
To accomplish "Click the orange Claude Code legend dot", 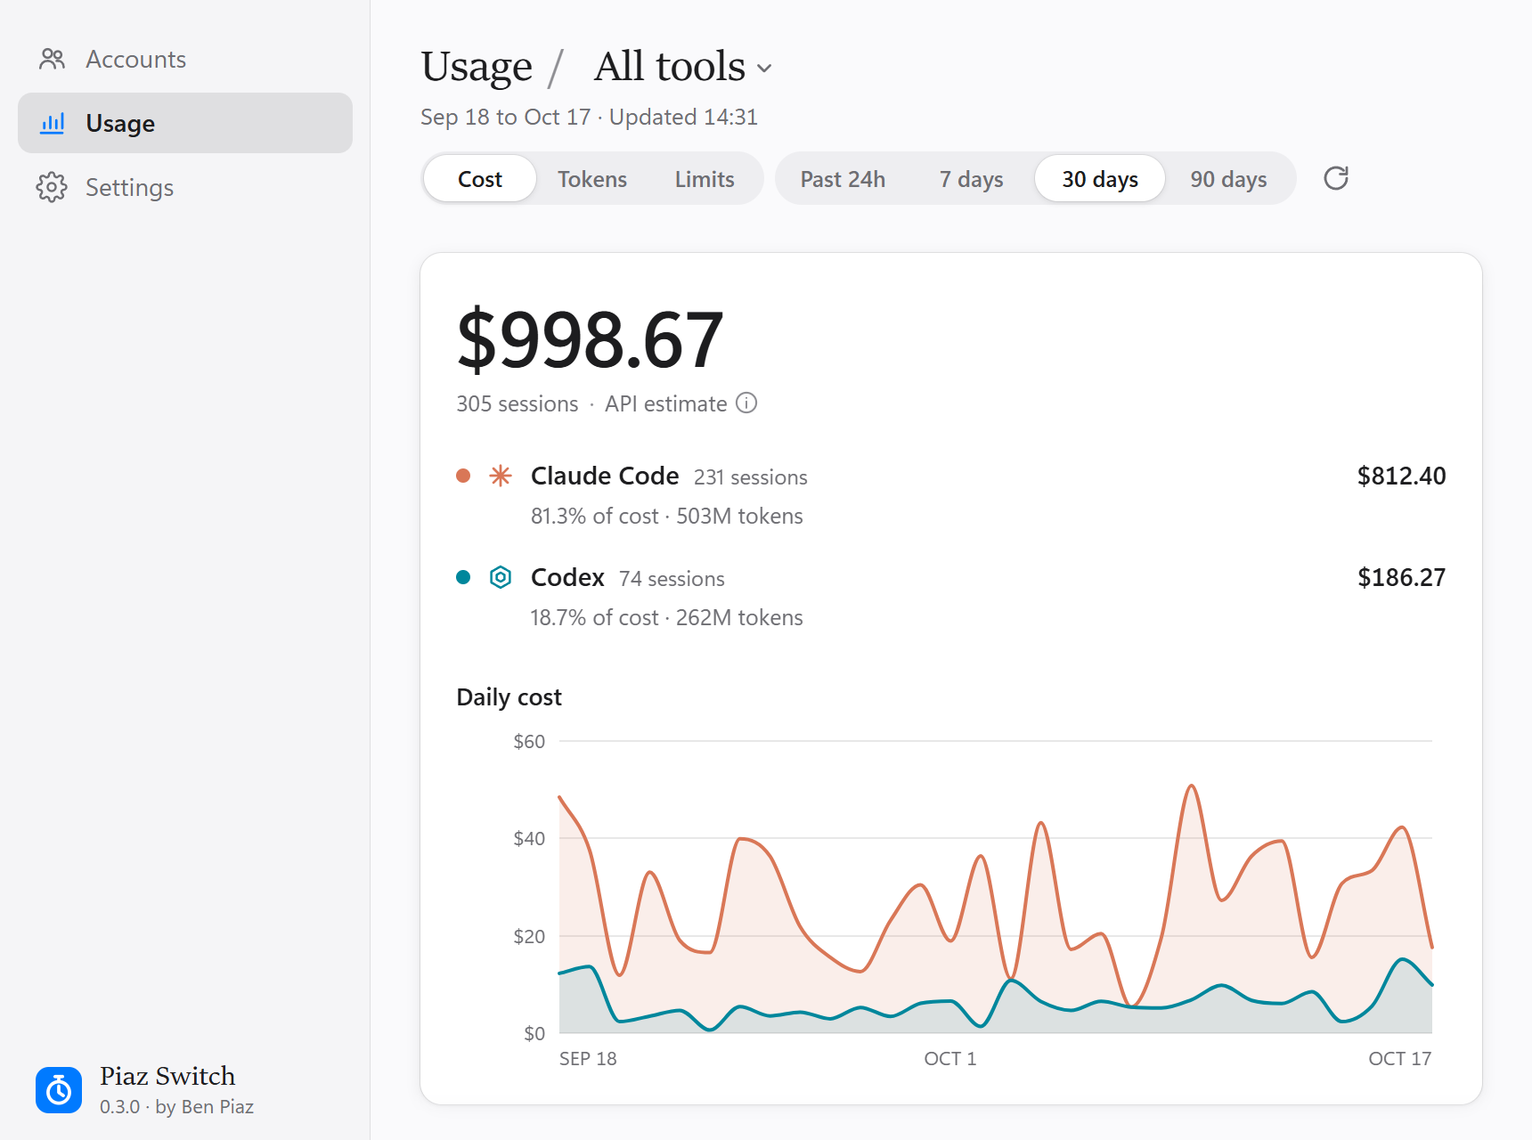I will [463, 476].
